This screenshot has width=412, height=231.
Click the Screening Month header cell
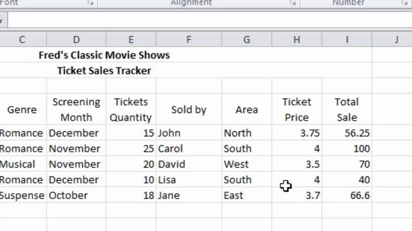77,109
